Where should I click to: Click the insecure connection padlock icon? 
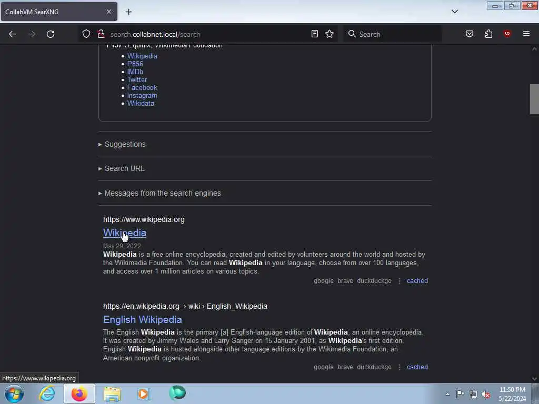pos(101,34)
